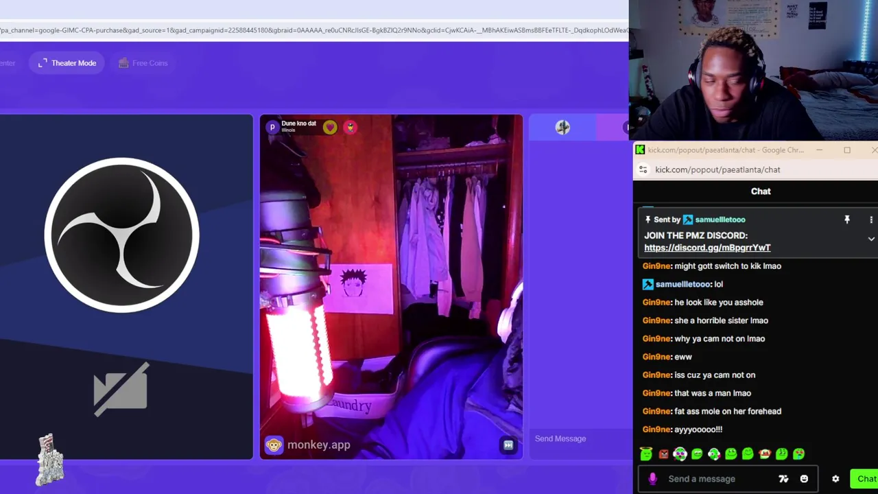Screen dimensions: 878x494
Task: Open the 7TV emote menu icon
Action: [x=783, y=479]
